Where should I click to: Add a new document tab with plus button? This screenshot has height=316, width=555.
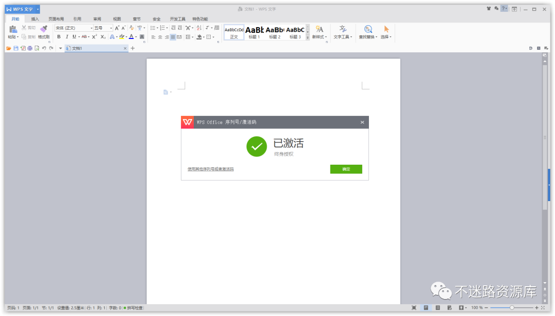click(133, 48)
